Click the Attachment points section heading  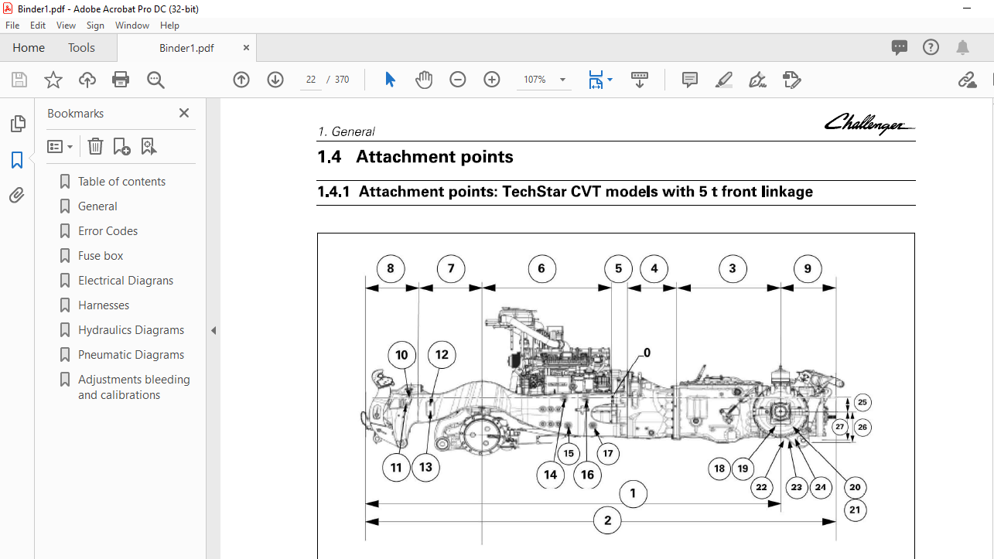[x=415, y=157]
